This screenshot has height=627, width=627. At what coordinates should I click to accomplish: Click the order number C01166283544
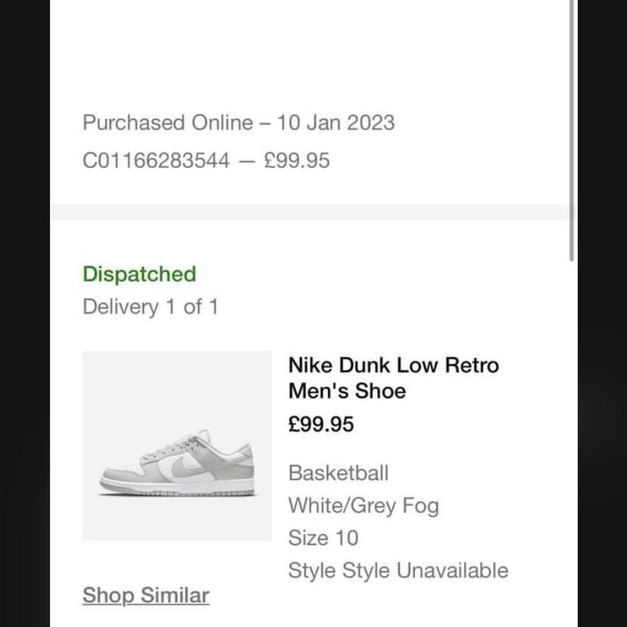click(x=156, y=161)
